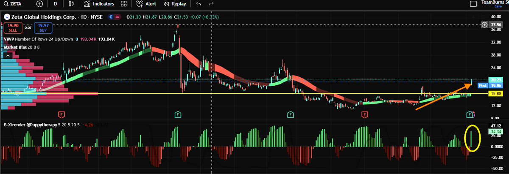Screen dimensions: 509x174
Task: Click the 32.00 price axis label
Action: click(496, 42)
